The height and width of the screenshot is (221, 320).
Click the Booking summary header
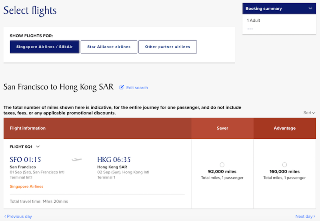tap(279, 8)
